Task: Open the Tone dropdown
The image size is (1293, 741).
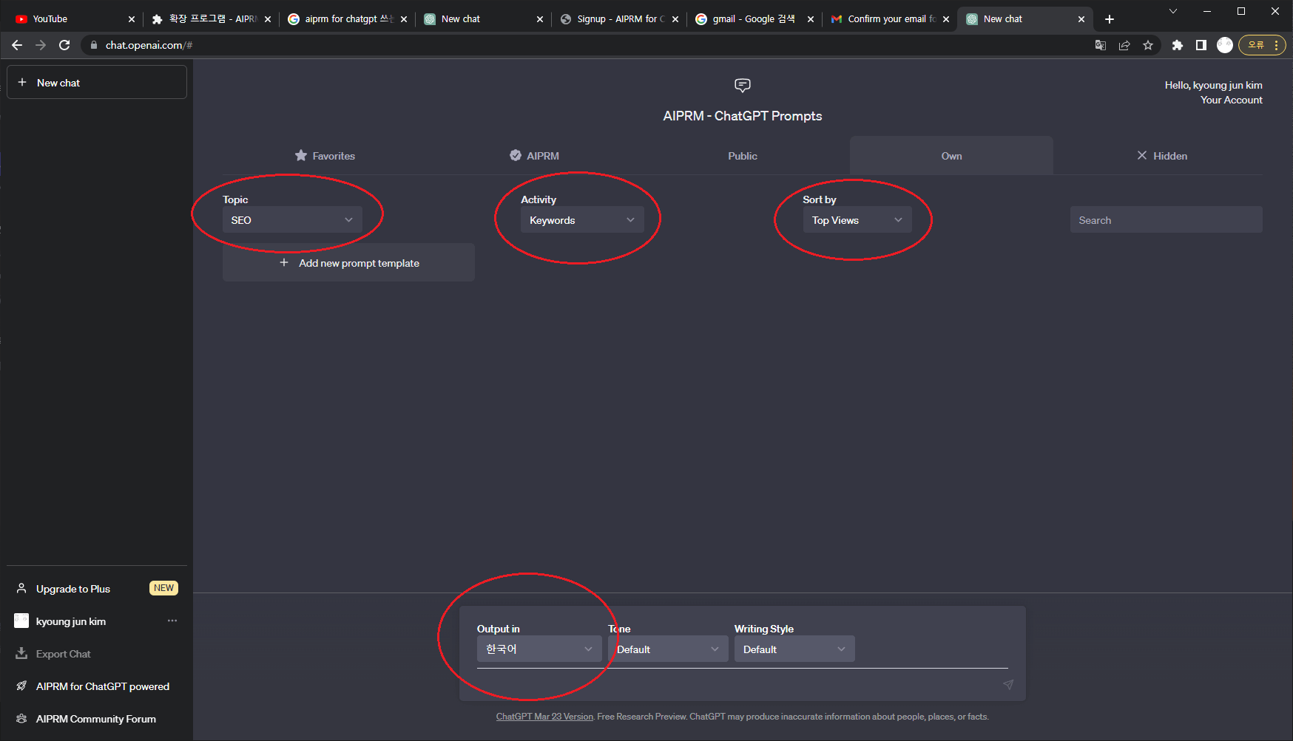Action: (668, 649)
